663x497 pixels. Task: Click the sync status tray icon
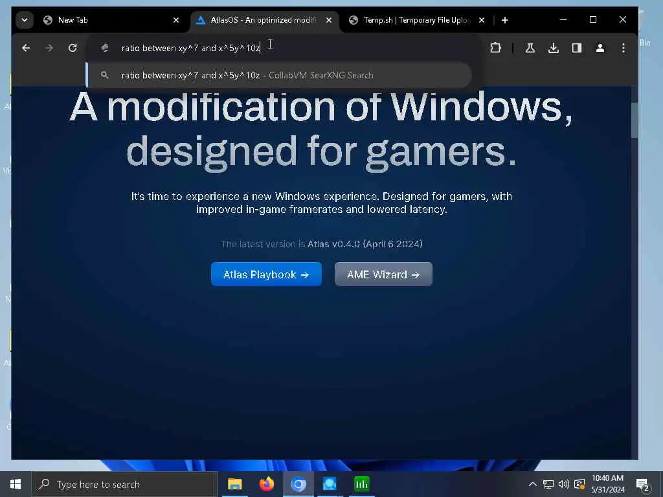[579, 484]
